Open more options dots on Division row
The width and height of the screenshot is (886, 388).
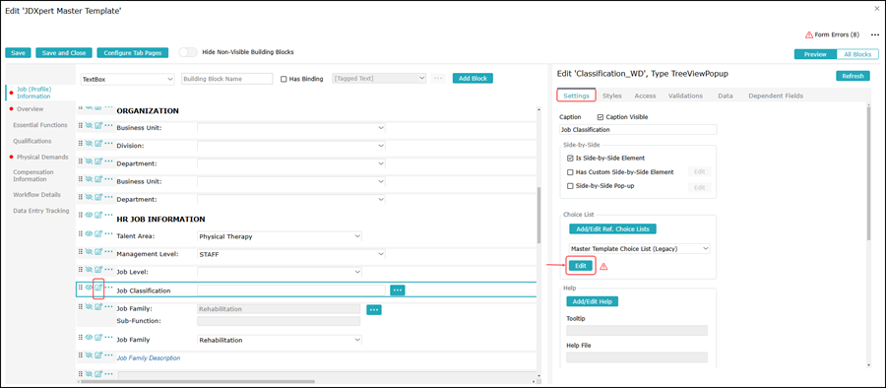point(108,143)
